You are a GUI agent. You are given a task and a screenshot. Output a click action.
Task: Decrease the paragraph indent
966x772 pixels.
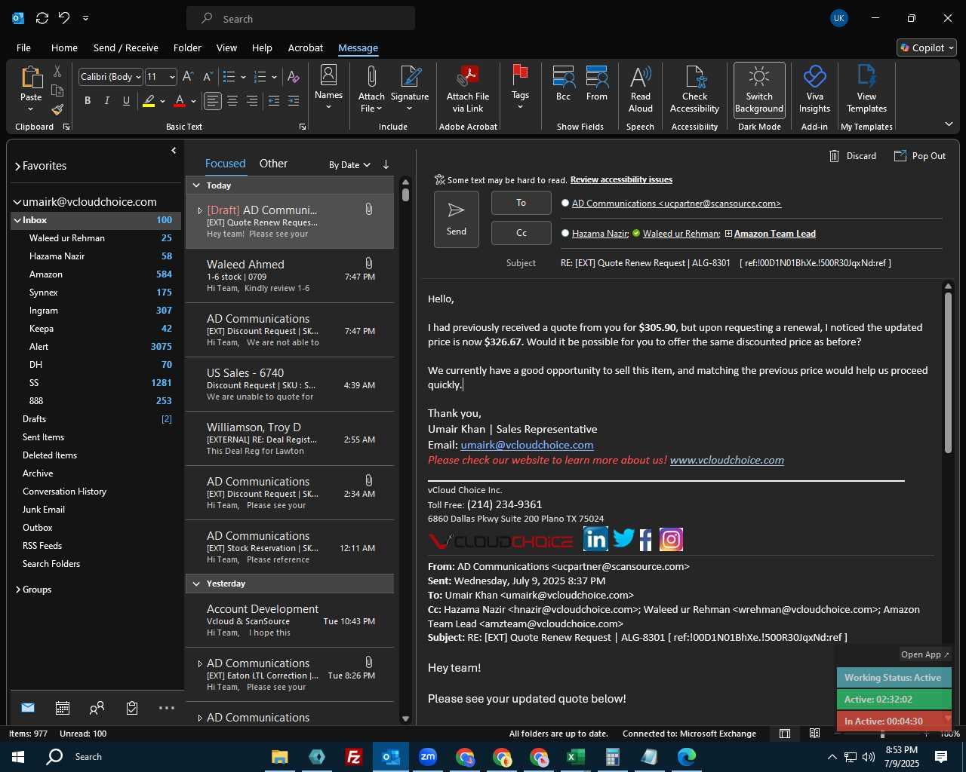274,101
